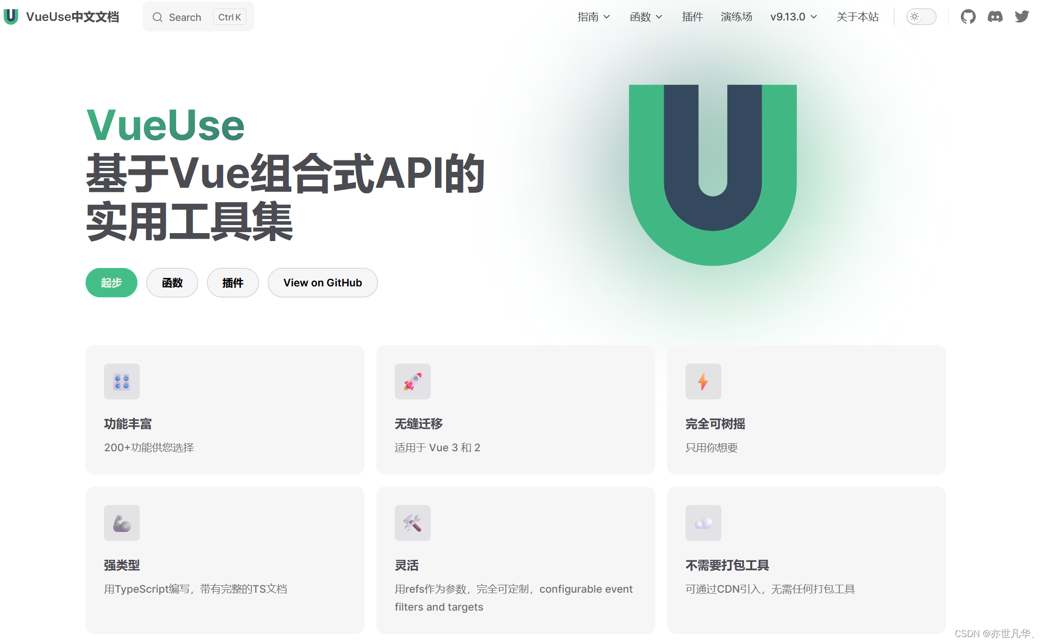Open the v9.13.0 version dropdown
Viewport: 1041px width, 643px height.
click(793, 17)
